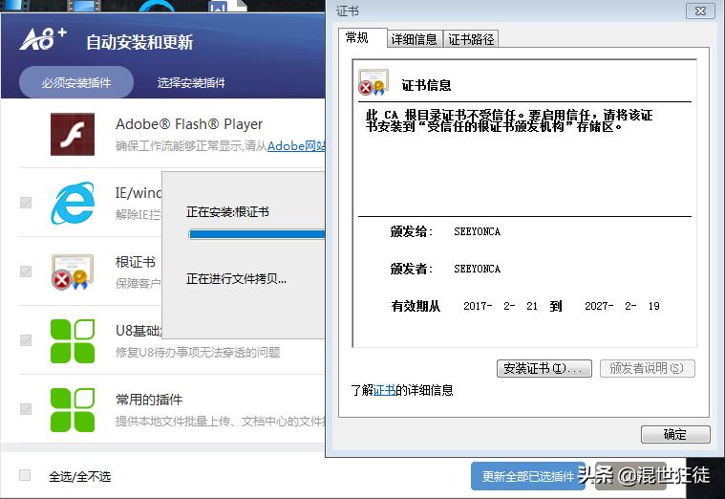Toggle the 全选/全不选 checkbox
Image resolution: width=725 pixels, height=499 pixels.
click(25, 475)
